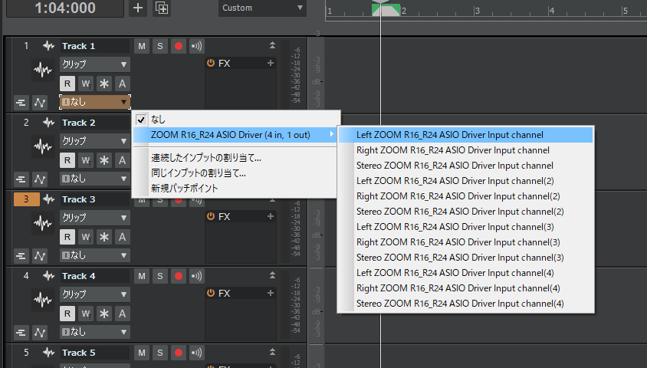
Task: Toggle automation Read on Track 1
Action: pyautogui.click(x=67, y=84)
